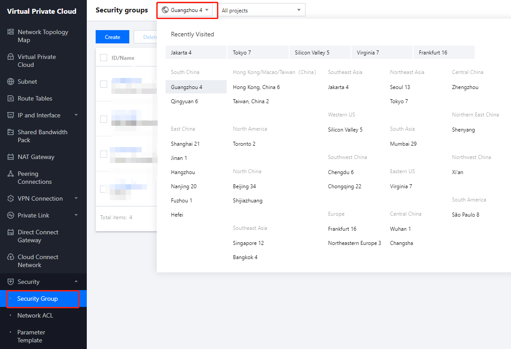Click the IP and Interface icon
Viewport: 511px width, 349px height.
pyautogui.click(x=11, y=115)
